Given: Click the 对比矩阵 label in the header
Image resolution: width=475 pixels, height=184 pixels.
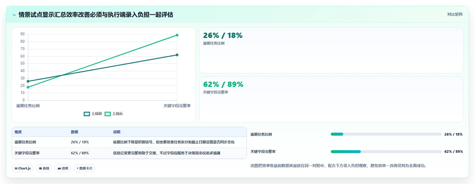Looking at the screenshot, I should click(455, 14).
